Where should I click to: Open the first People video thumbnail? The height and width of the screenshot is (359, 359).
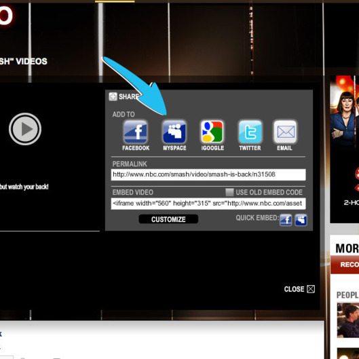tap(348, 320)
